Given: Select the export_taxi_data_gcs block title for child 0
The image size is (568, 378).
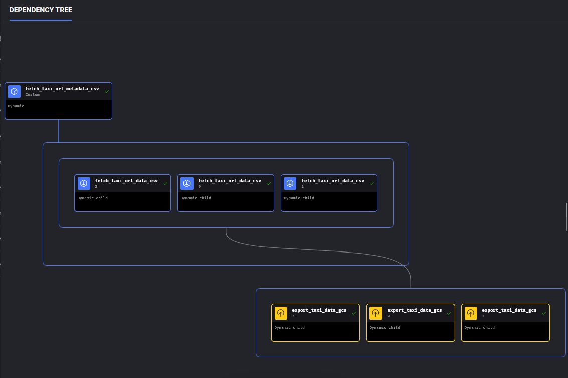Looking at the screenshot, I should (414, 310).
